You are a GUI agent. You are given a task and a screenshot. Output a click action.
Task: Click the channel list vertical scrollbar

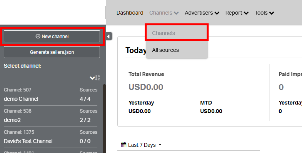[x=104, y=118]
